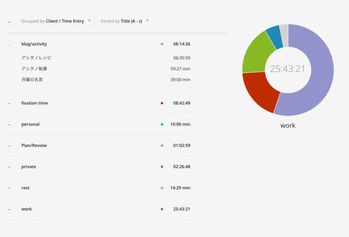Screen dimensions: 349x237
Task: Expand the fixation time group
Action: click(x=9, y=103)
